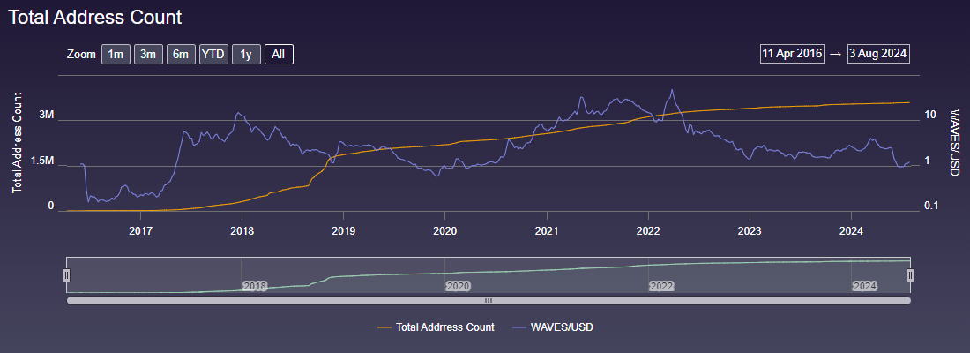The width and height of the screenshot is (970, 353).
Task: Select the 3m zoom range button
Action: click(148, 55)
